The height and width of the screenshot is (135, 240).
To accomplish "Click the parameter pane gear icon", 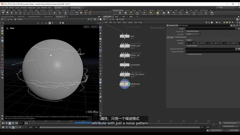I will pos(231,25).
